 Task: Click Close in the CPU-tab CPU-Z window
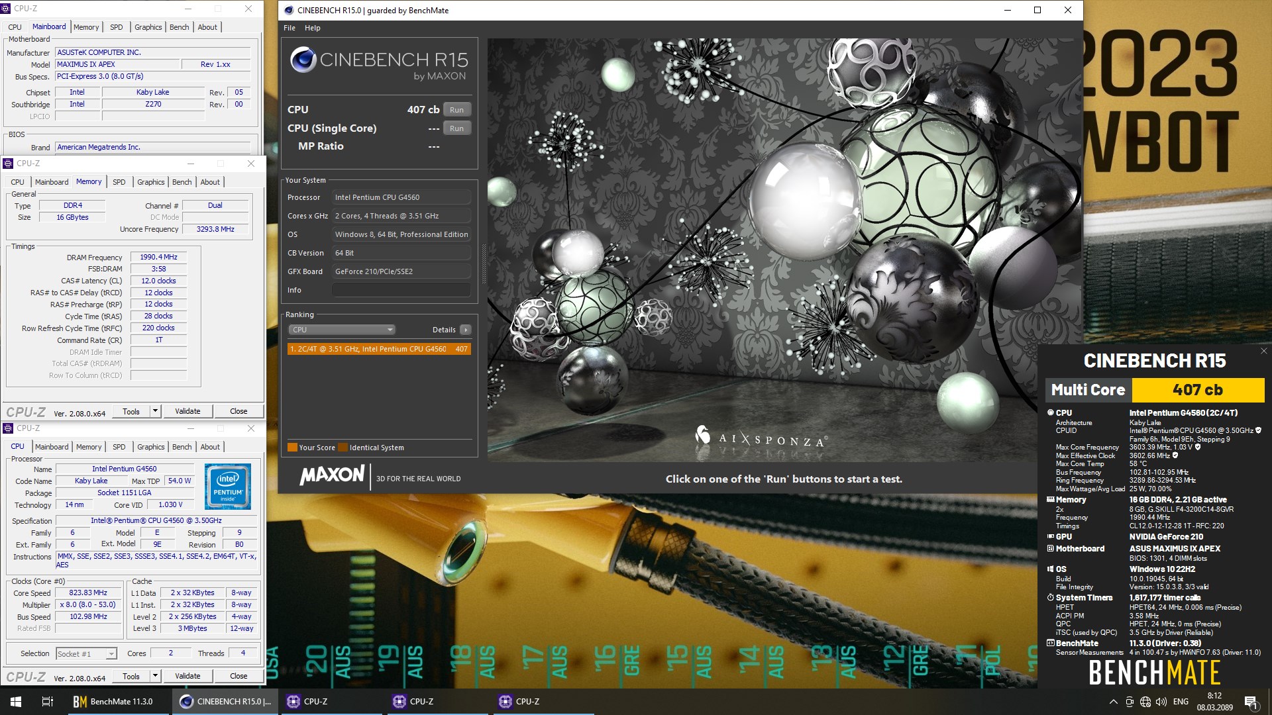238,676
